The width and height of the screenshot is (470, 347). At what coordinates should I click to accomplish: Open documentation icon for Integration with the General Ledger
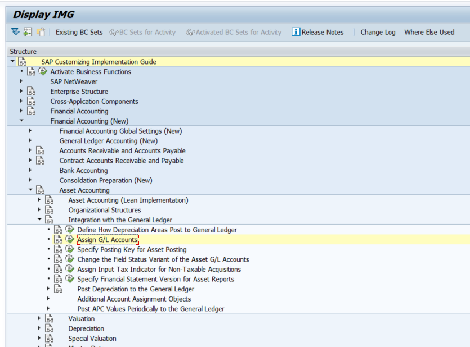click(x=49, y=220)
